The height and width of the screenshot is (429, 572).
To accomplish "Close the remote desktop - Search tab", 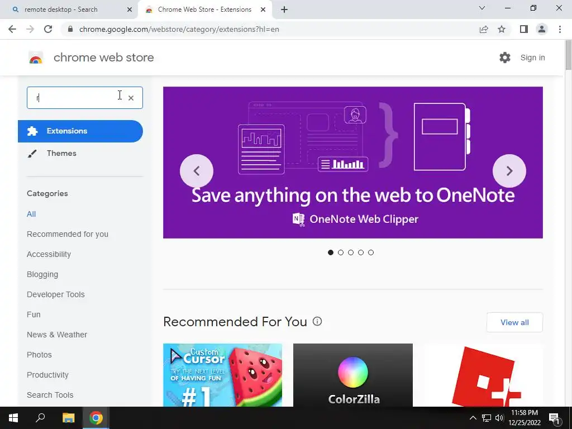I will coord(130,9).
